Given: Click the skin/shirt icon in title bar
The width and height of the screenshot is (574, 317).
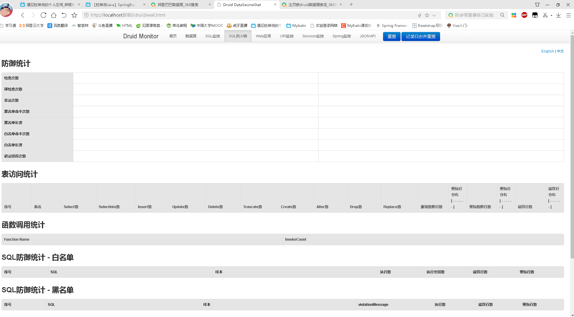Looking at the screenshot, I should [x=537, y=5].
